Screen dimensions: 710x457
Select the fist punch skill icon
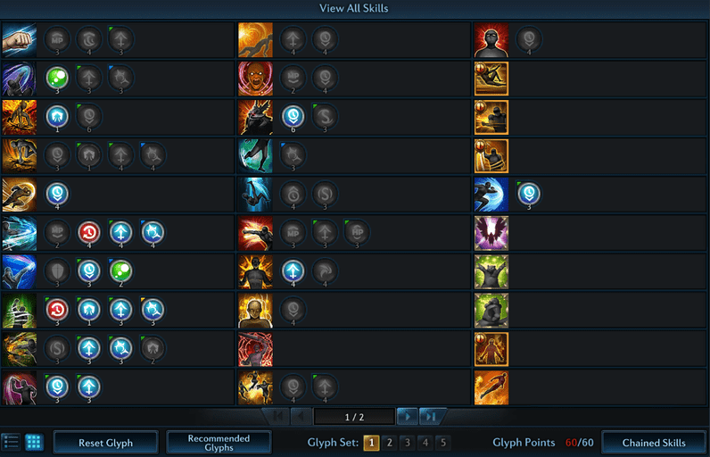coord(19,40)
